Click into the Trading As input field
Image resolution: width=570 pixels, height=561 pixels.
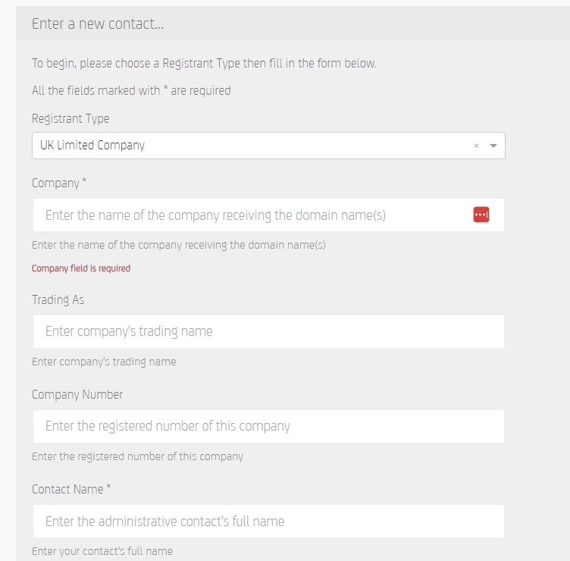[268, 331]
